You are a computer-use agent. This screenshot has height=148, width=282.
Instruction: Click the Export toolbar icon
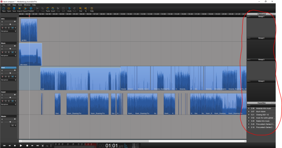coord(25,9)
